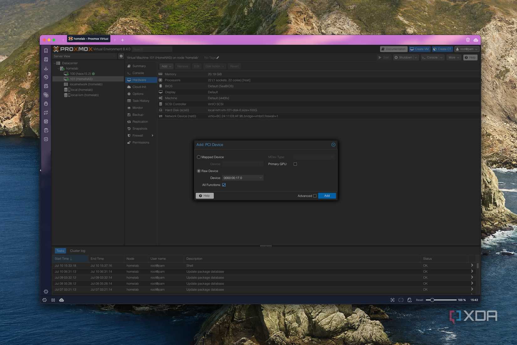Switch to the Cluster log tab

tap(77, 251)
